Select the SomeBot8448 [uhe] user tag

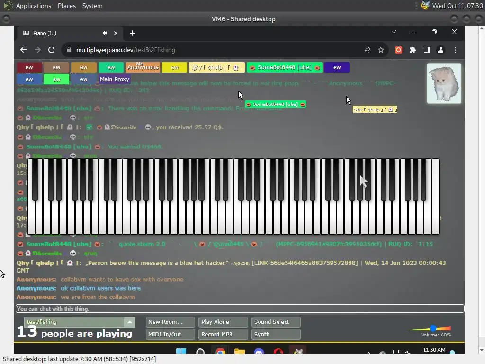pyautogui.click(x=284, y=67)
